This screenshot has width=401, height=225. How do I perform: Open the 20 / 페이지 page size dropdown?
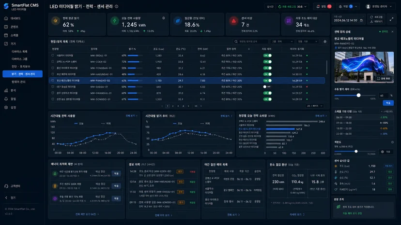click(x=315, y=106)
